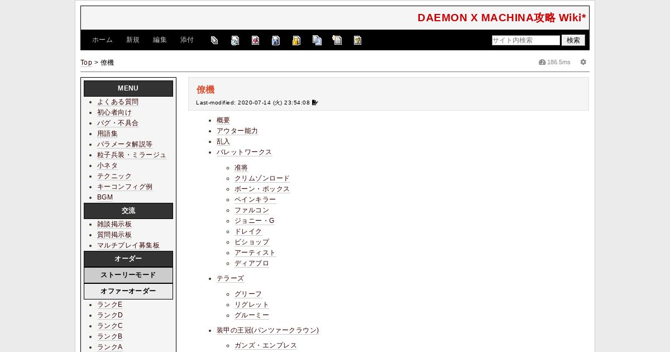Click the speedometer load time icon
Viewport: 670px width, 352px height.
pyautogui.click(x=542, y=62)
